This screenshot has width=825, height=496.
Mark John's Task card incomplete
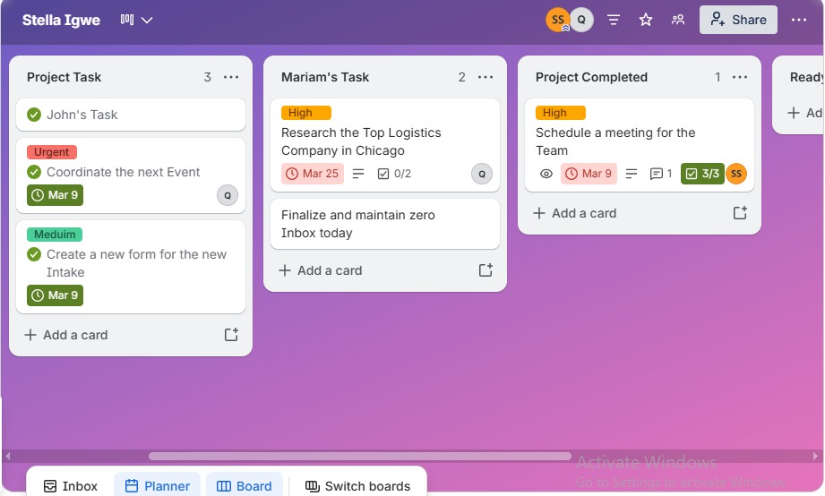coord(34,115)
